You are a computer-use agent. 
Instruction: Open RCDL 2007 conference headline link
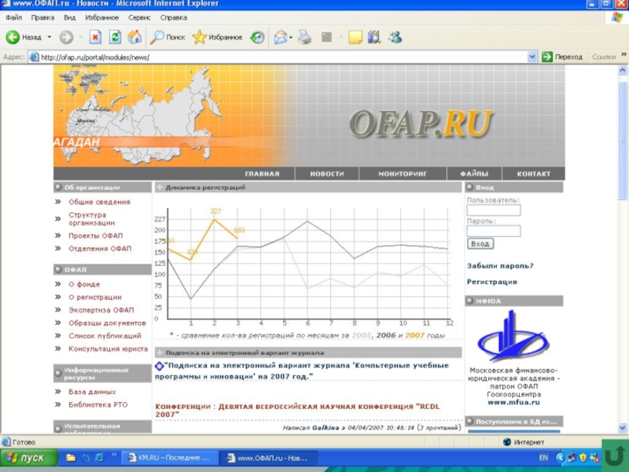click(298, 410)
